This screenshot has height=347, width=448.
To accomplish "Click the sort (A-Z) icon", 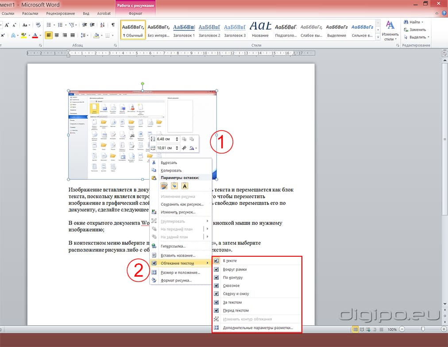I will 103,25.
